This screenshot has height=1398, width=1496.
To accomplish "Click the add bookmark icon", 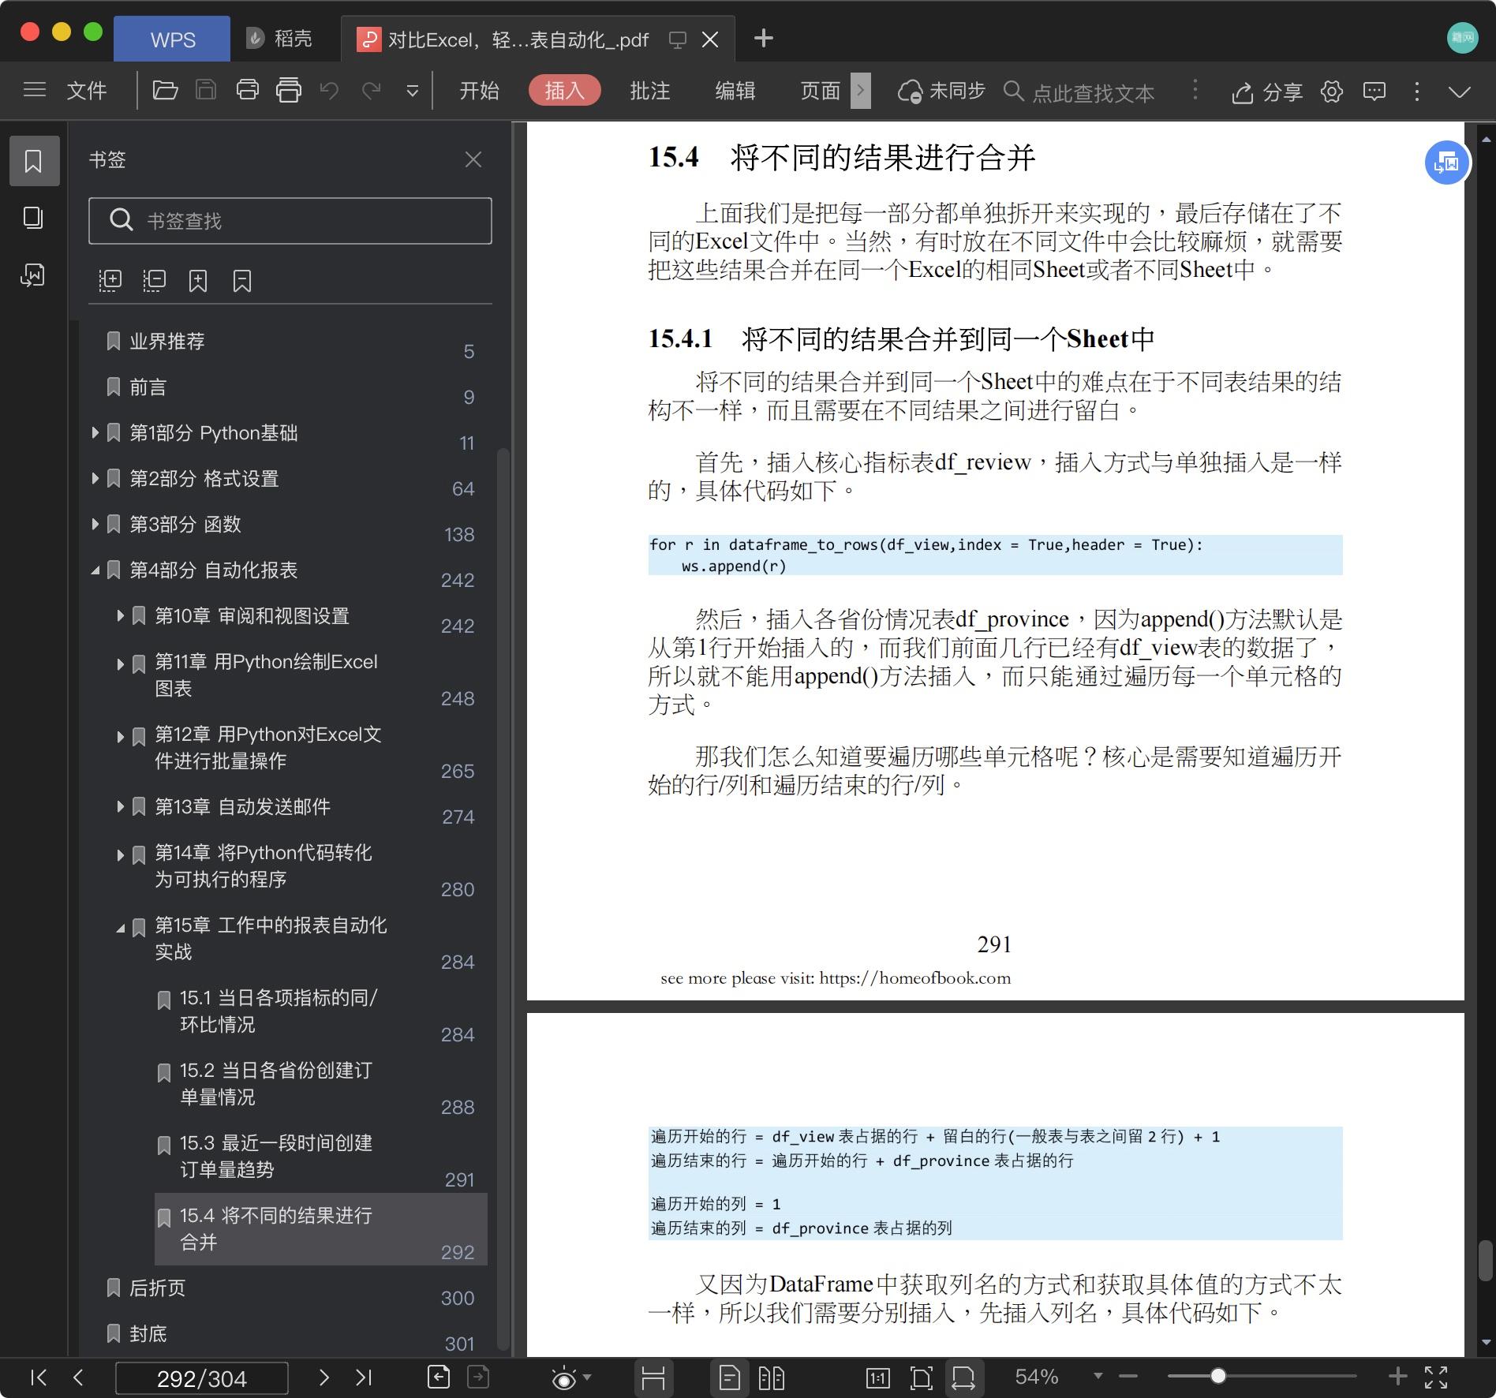I will click(x=198, y=281).
